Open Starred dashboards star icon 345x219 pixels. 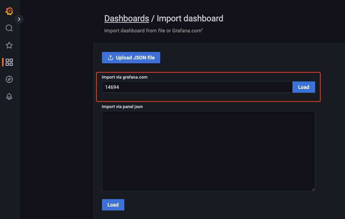tap(9, 45)
